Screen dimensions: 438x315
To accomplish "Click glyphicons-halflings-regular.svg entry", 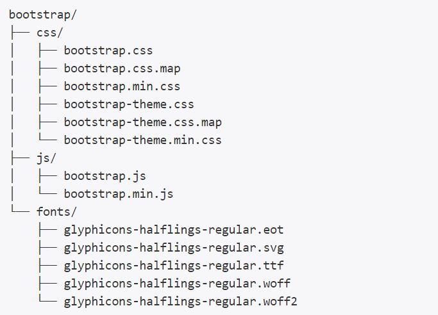I will pyautogui.click(x=174, y=248).
